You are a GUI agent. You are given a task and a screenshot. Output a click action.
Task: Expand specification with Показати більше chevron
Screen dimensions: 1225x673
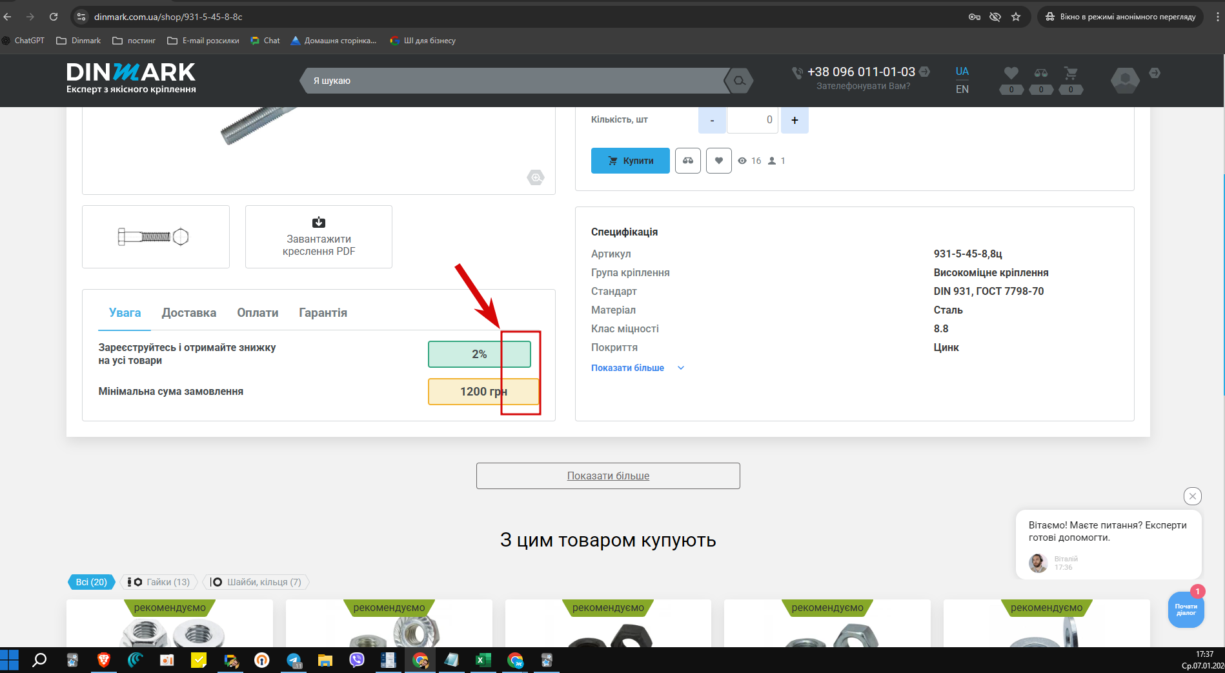click(x=681, y=368)
